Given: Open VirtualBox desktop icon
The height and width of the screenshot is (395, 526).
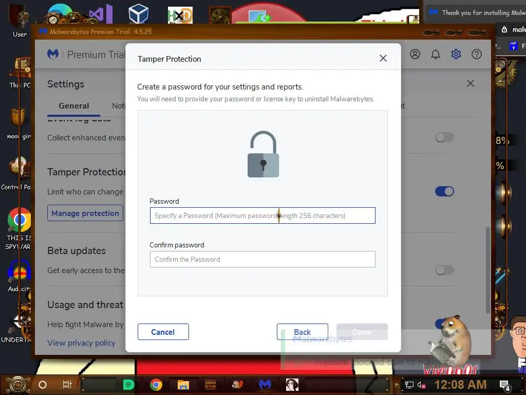Looking at the screenshot, I should pos(138,13).
